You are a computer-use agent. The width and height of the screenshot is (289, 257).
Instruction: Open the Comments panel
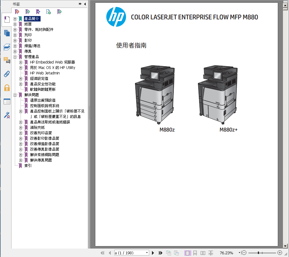point(7,60)
